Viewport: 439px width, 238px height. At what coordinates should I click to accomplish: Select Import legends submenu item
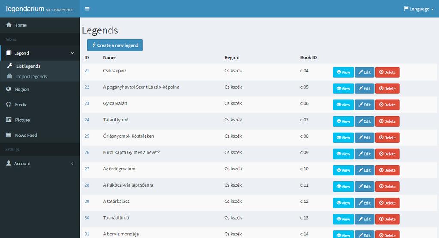[32, 76]
